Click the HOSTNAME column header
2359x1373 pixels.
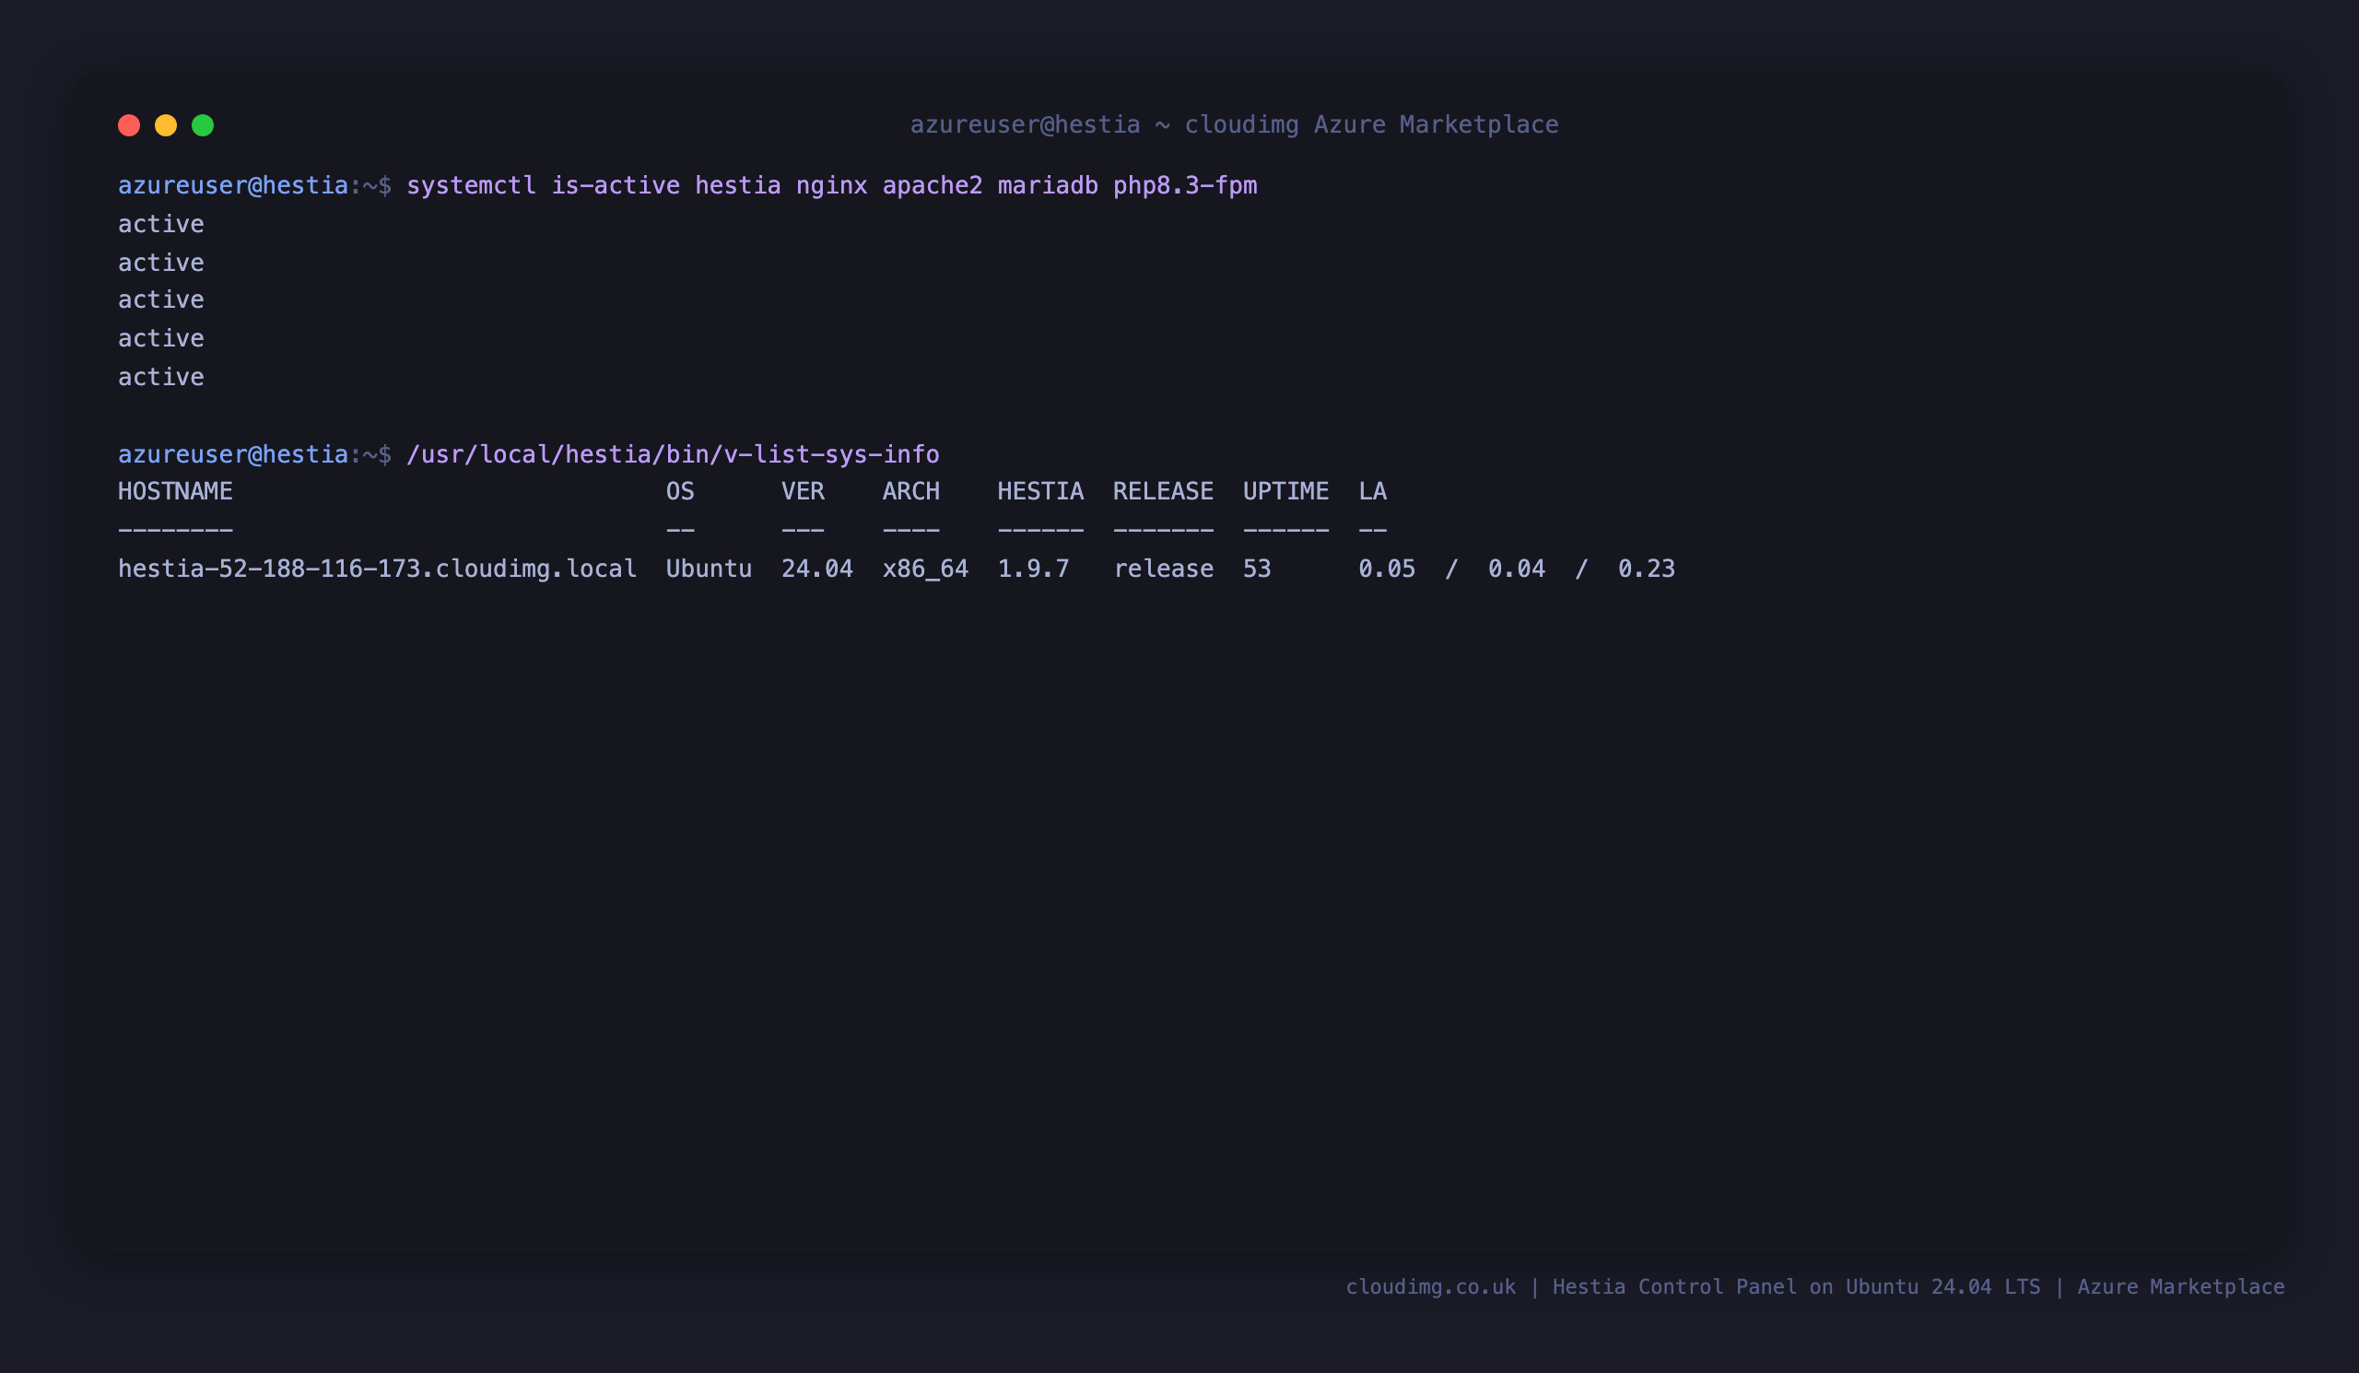pyautogui.click(x=175, y=491)
